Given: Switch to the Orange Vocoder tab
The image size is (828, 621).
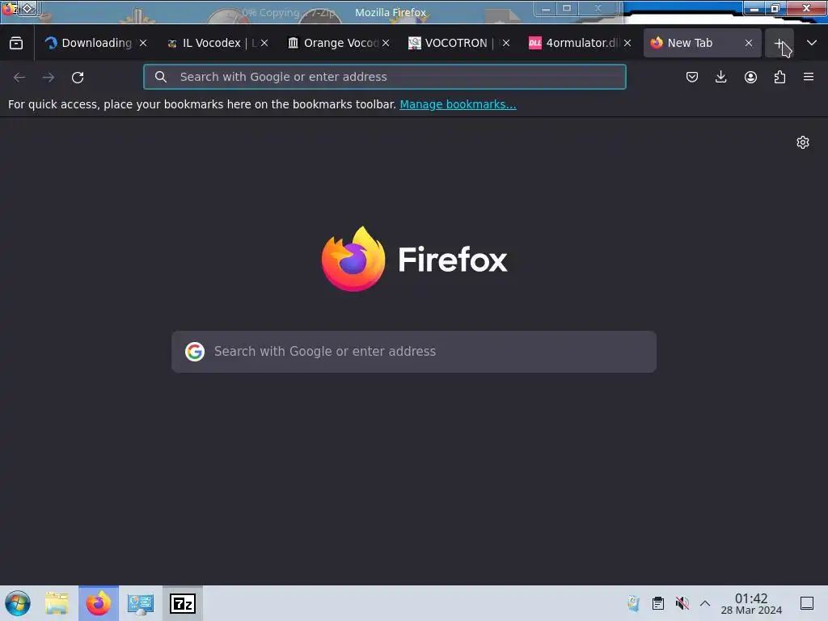Looking at the screenshot, I should [x=332, y=43].
